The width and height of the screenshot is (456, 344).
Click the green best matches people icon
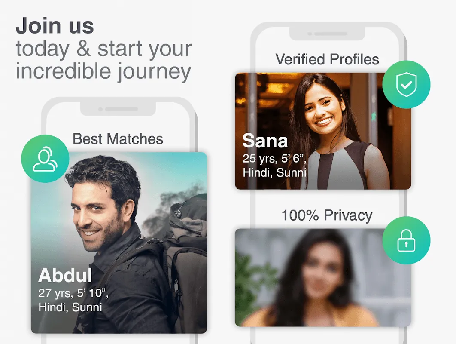[x=45, y=159]
